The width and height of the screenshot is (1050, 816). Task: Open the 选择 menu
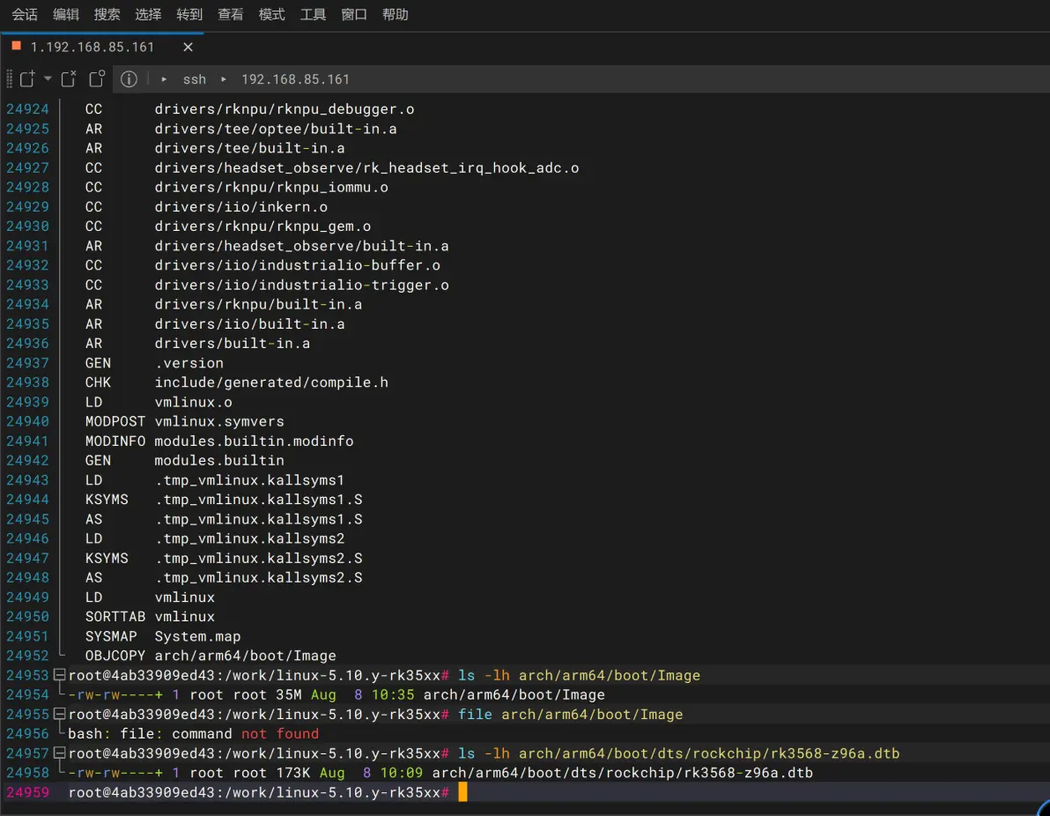pyautogui.click(x=148, y=14)
